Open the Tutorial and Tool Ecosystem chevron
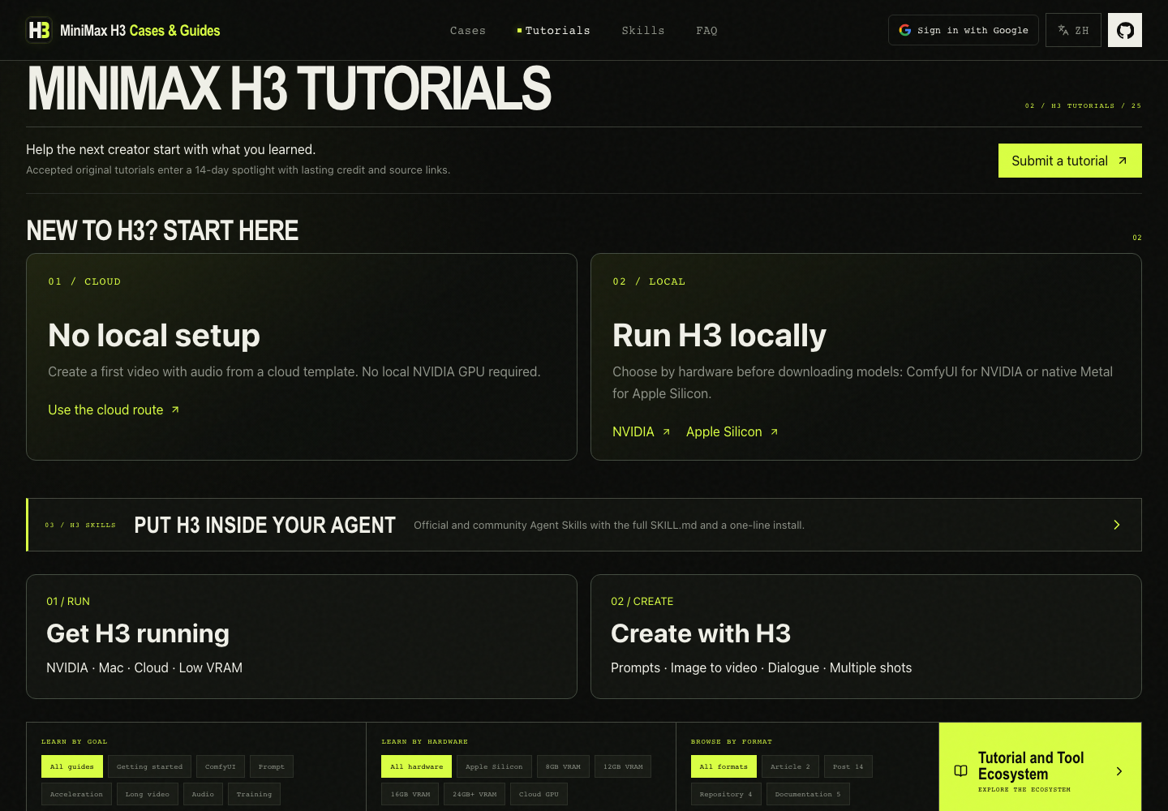Viewport: 1168px width, 811px height. [x=1119, y=771]
